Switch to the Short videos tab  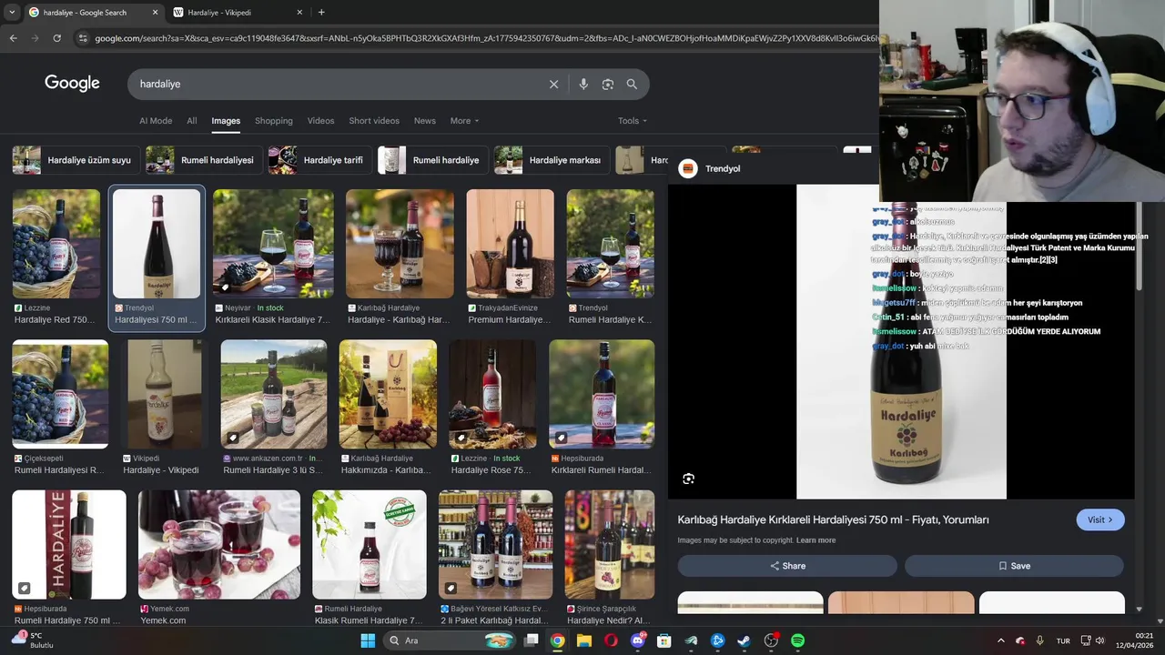click(374, 121)
